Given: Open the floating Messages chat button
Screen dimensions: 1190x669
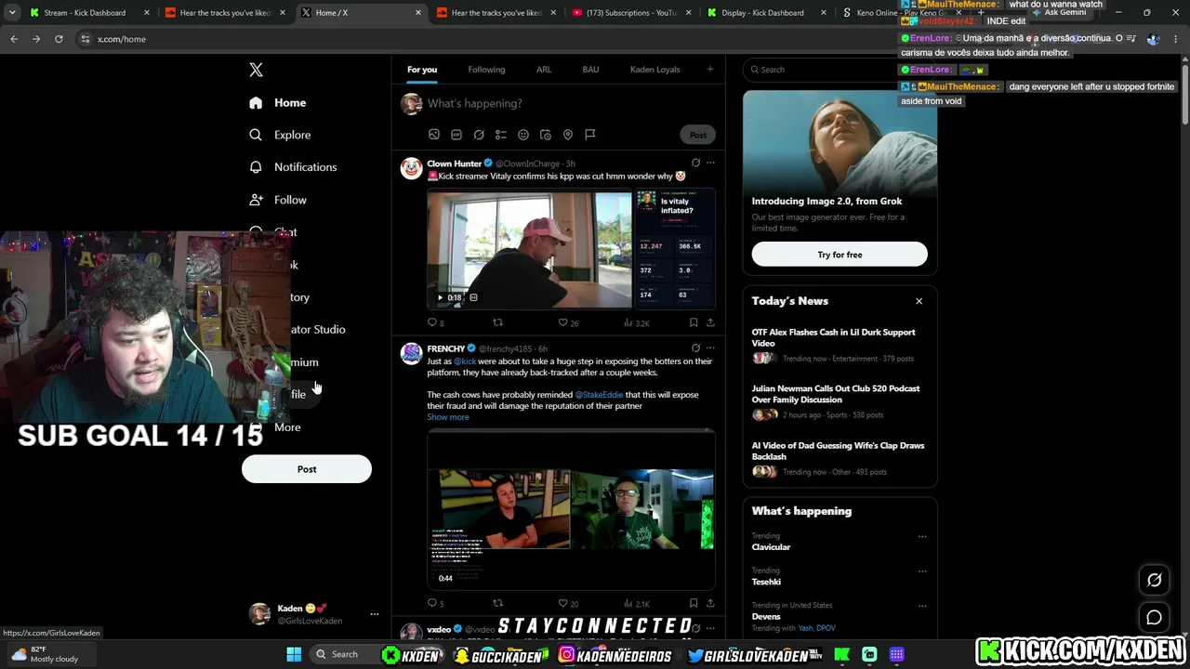Looking at the screenshot, I should click(x=1154, y=617).
